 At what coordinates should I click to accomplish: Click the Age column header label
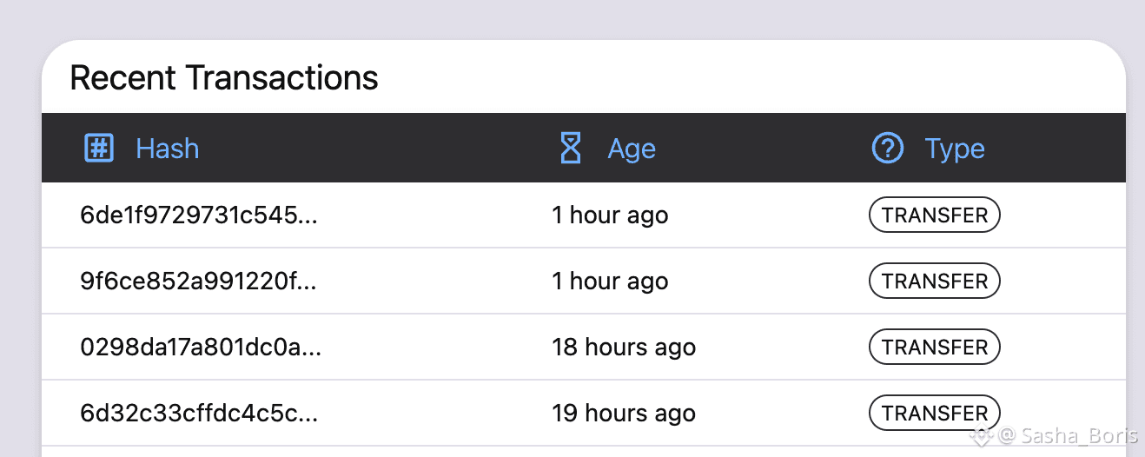point(632,149)
